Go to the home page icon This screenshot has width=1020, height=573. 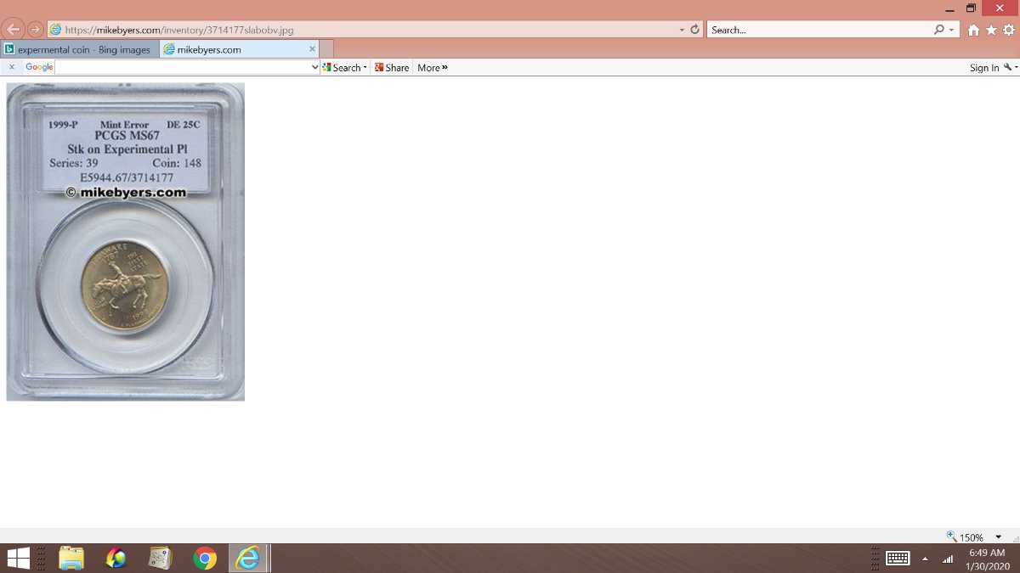pos(973,30)
